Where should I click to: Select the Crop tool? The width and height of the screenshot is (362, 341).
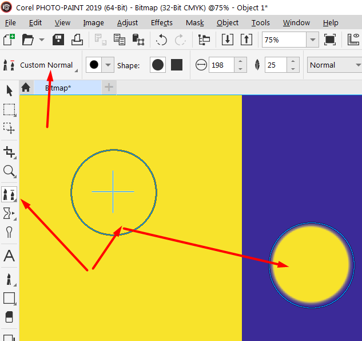click(x=9, y=152)
